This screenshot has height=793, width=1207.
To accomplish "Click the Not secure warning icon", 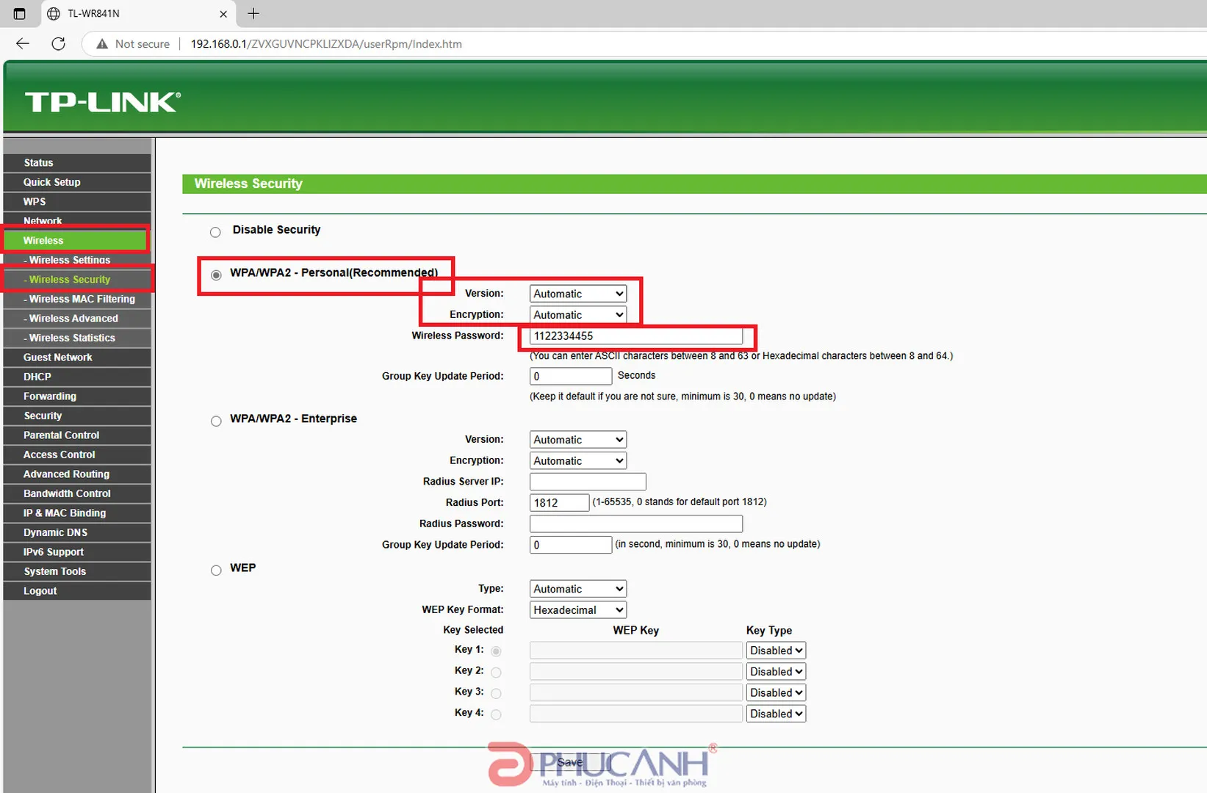I will (x=102, y=44).
